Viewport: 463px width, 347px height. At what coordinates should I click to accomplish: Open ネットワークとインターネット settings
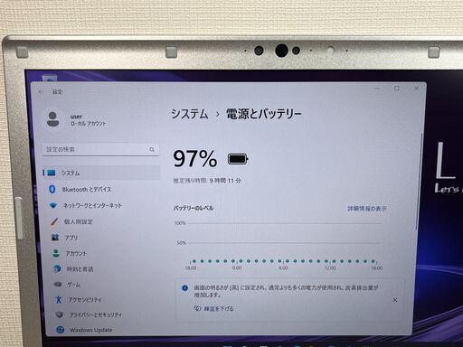click(92, 206)
